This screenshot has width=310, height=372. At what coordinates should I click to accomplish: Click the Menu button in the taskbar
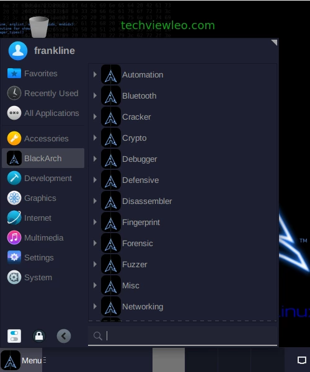23,360
